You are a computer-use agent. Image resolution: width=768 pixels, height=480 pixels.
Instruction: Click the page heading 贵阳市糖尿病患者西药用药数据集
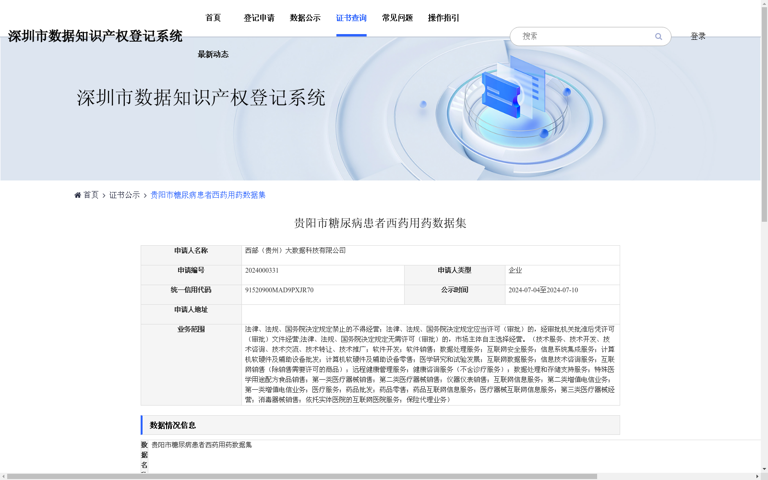[380, 223]
